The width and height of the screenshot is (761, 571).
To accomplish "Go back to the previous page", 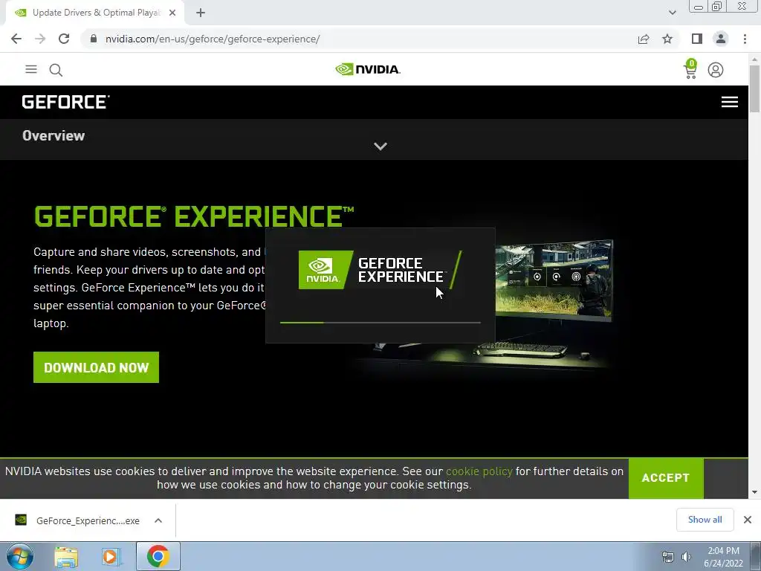I will (x=16, y=39).
